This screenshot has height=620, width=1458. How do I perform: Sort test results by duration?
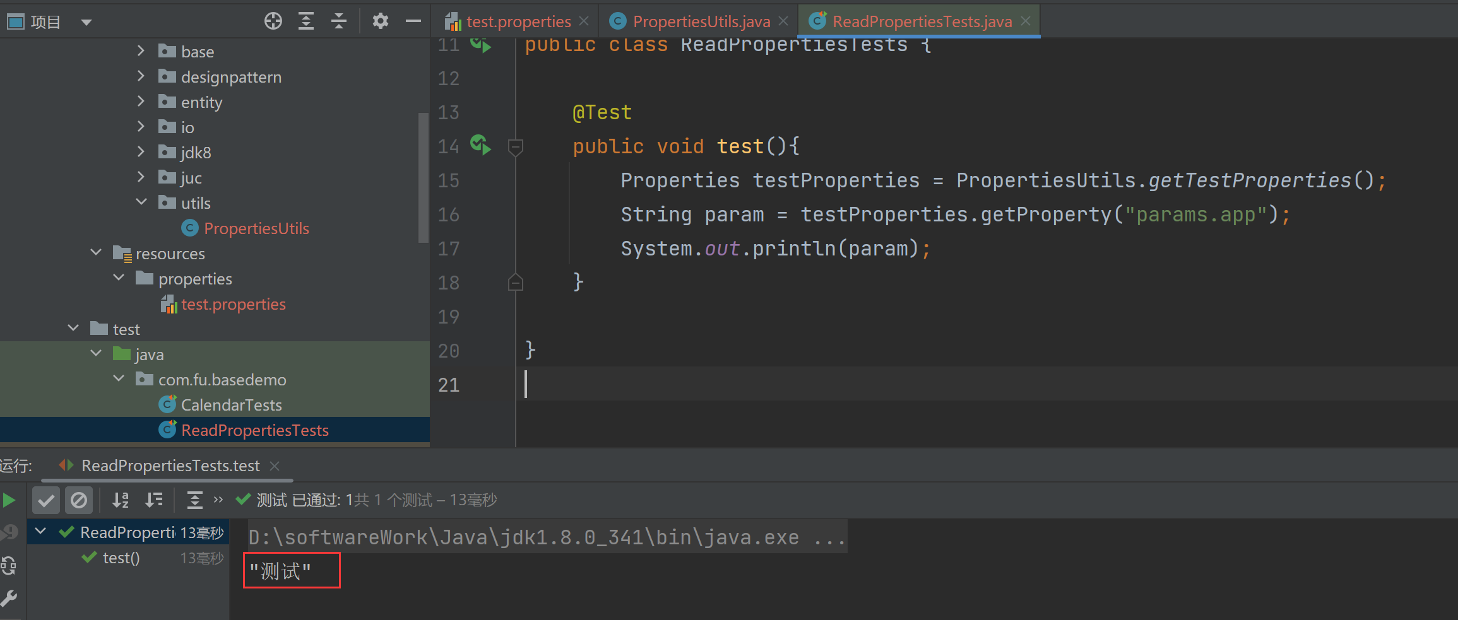click(153, 500)
